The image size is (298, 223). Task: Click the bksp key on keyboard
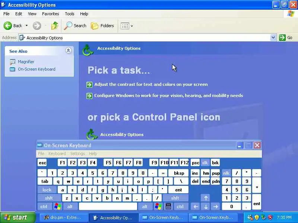tap(179, 173)
